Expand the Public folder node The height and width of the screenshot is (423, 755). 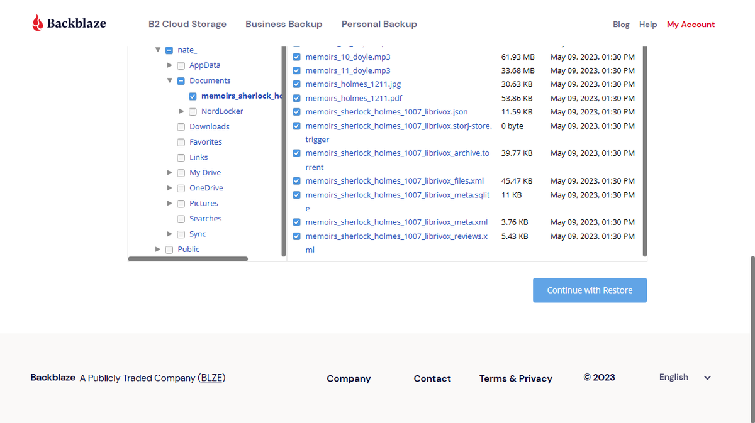coord(158,249)
